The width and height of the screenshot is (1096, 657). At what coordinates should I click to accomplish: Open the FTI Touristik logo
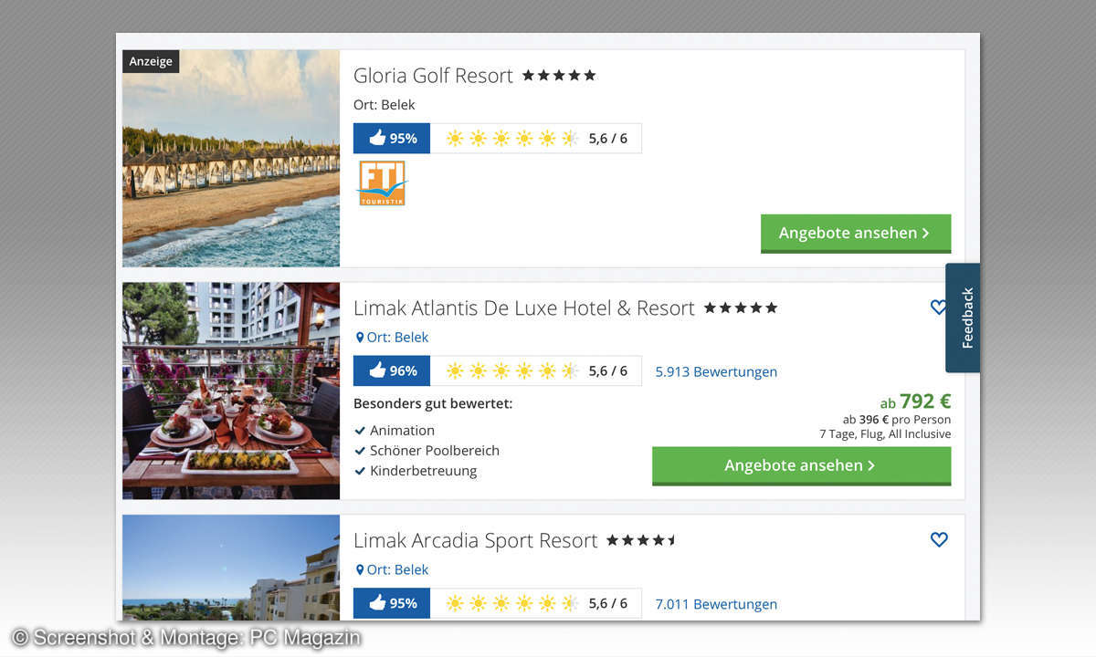click(x=382, y=183)
